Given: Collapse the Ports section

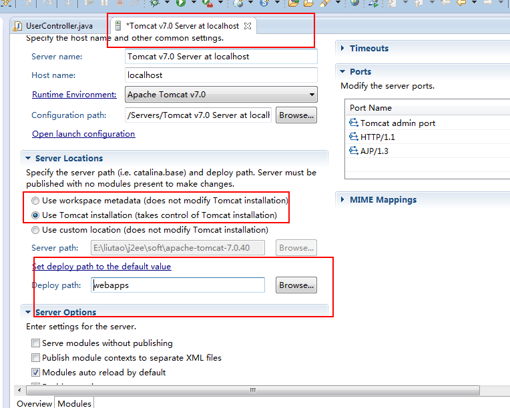Looking at the screenshot, I should pos(342,71).
